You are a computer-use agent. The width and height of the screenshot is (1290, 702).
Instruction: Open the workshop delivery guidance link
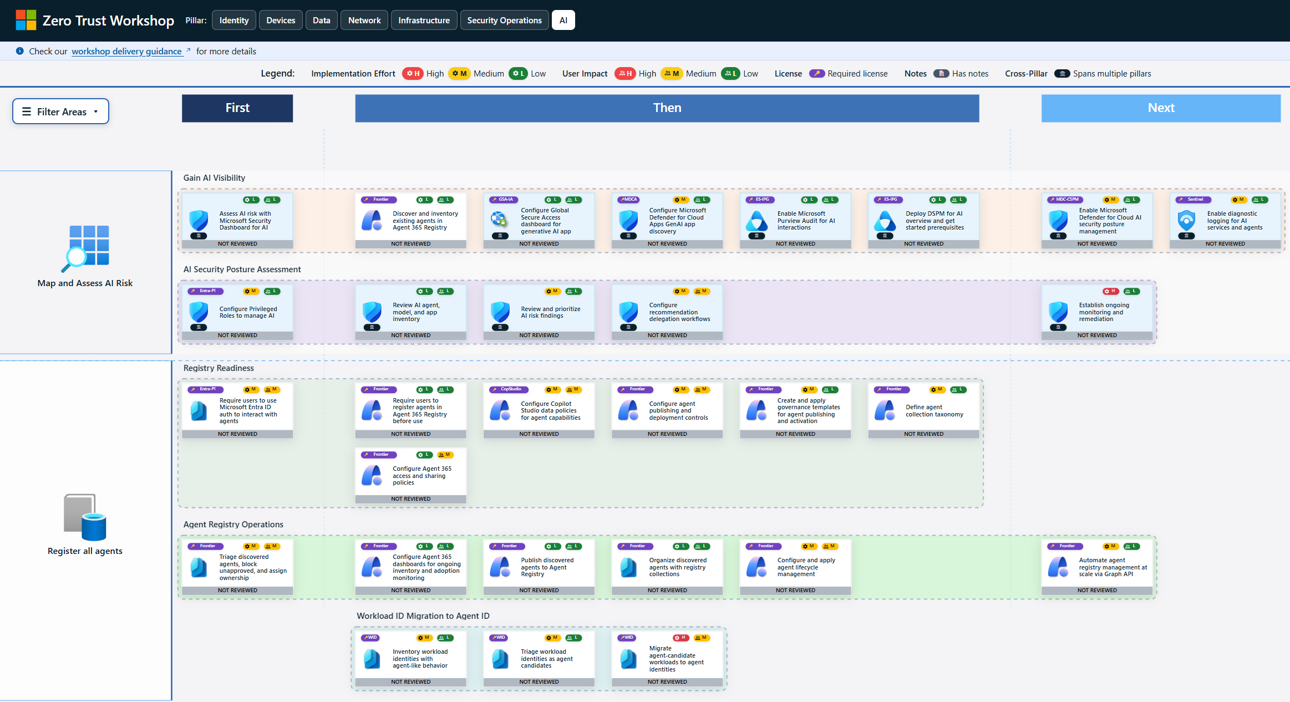126,51
